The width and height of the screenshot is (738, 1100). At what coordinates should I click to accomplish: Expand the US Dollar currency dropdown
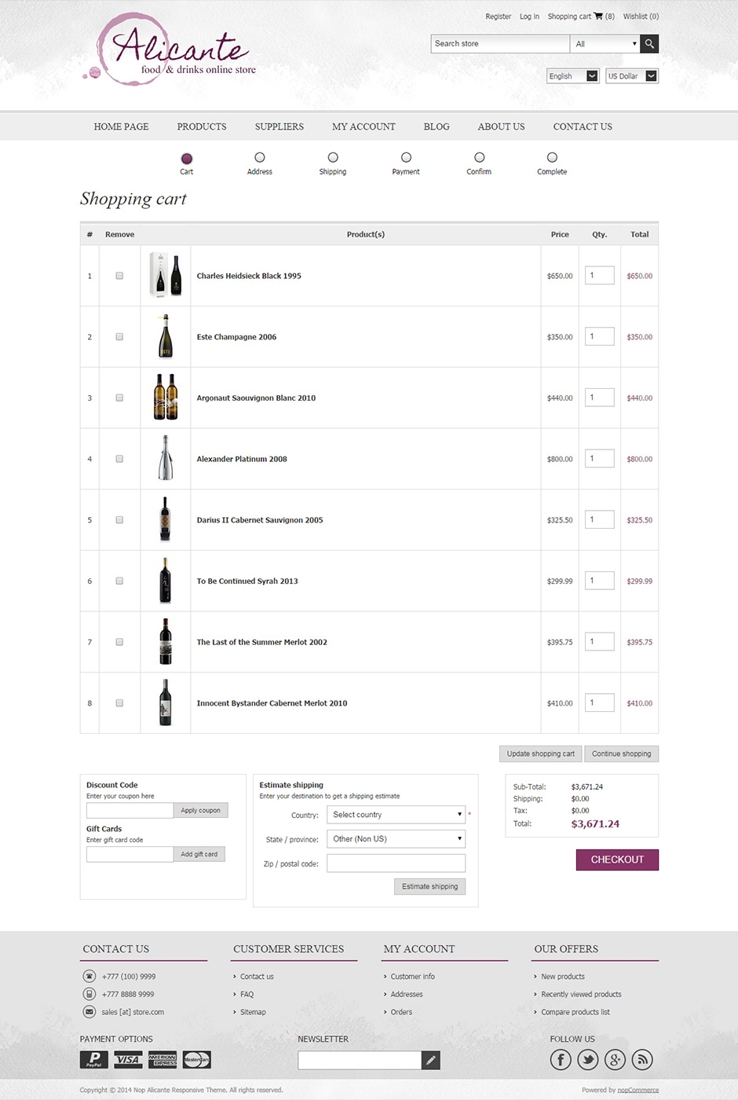pyautogui.click(x=631, y=76)
